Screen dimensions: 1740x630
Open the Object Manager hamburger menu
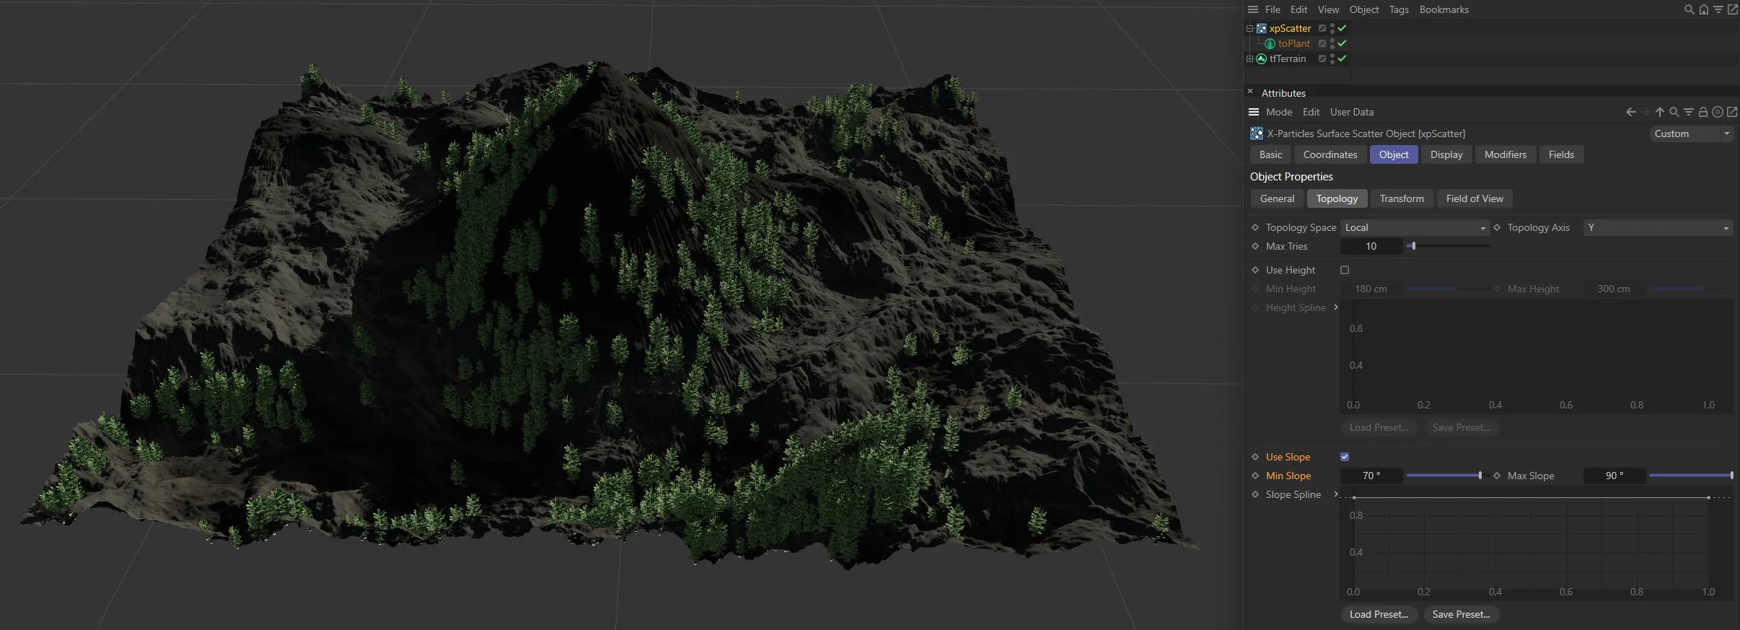tap(1253, 9)
